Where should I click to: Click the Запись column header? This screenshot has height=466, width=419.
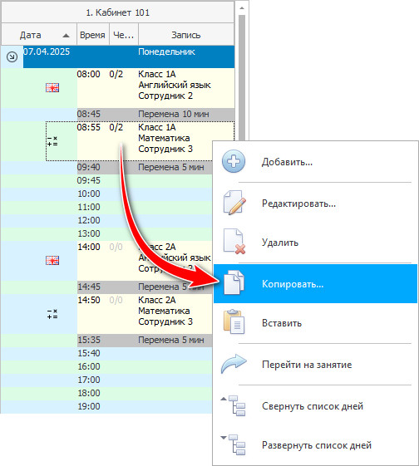[186, 35]
